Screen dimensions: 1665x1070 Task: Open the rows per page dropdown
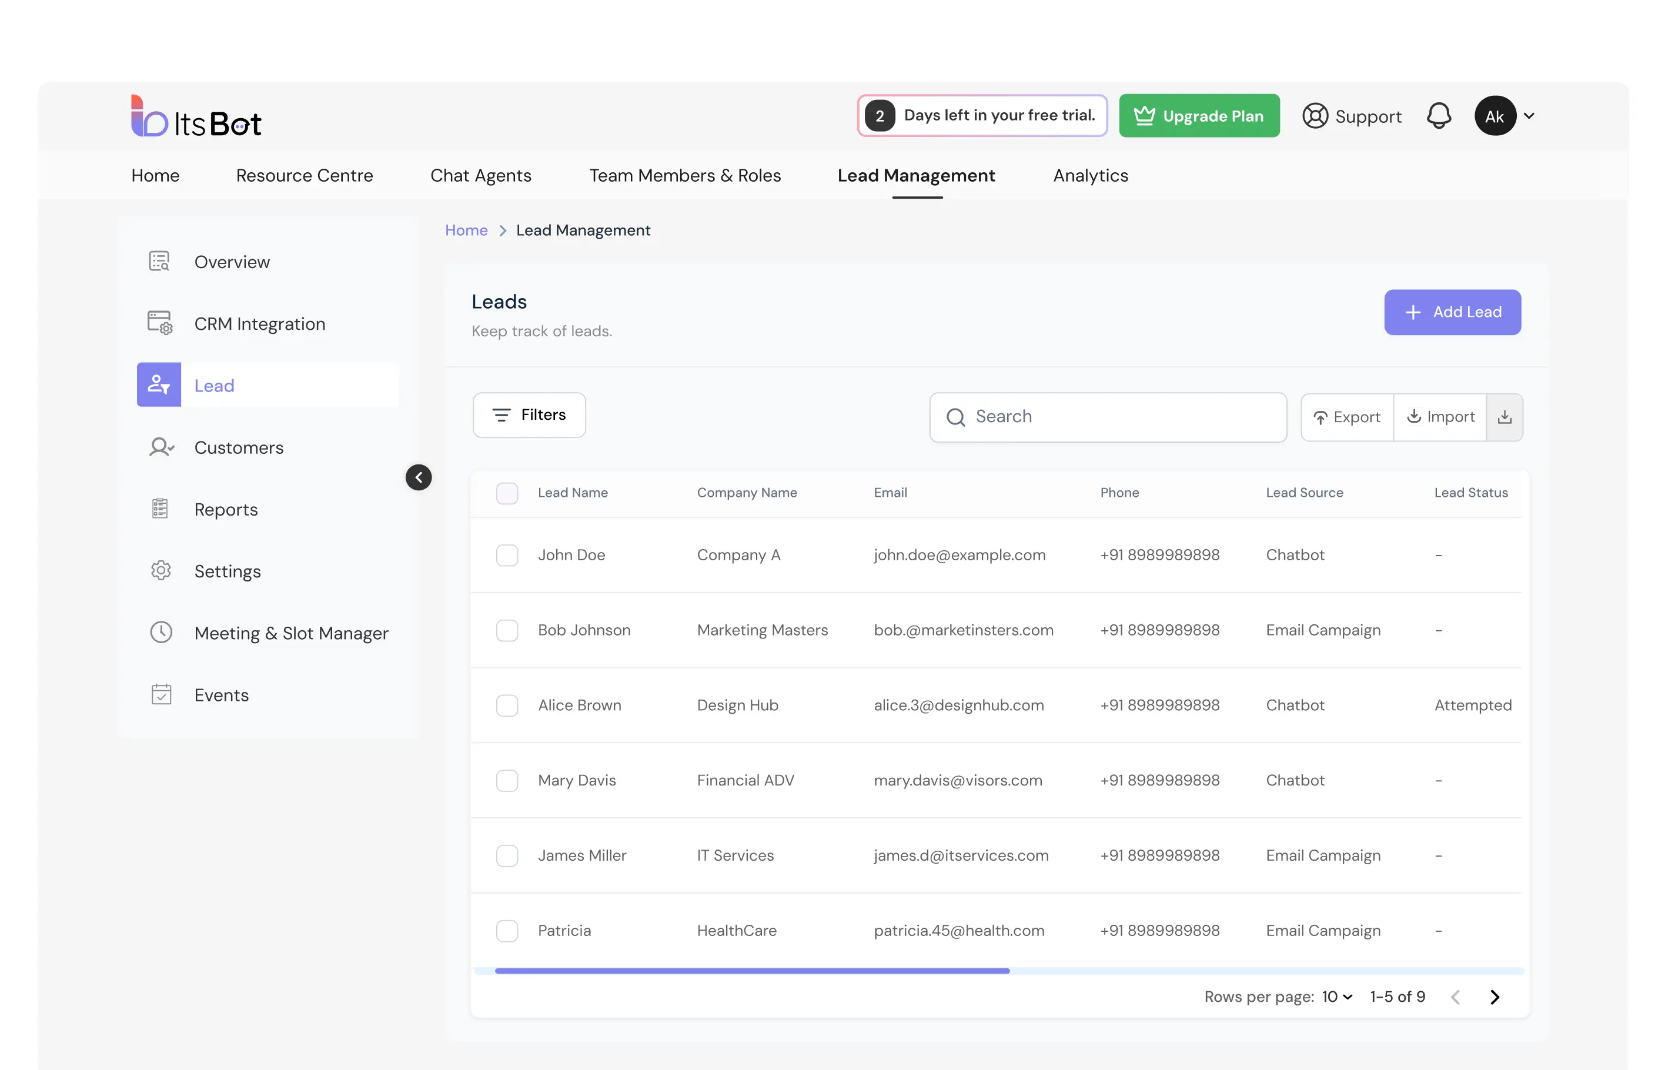[1337, 997]
